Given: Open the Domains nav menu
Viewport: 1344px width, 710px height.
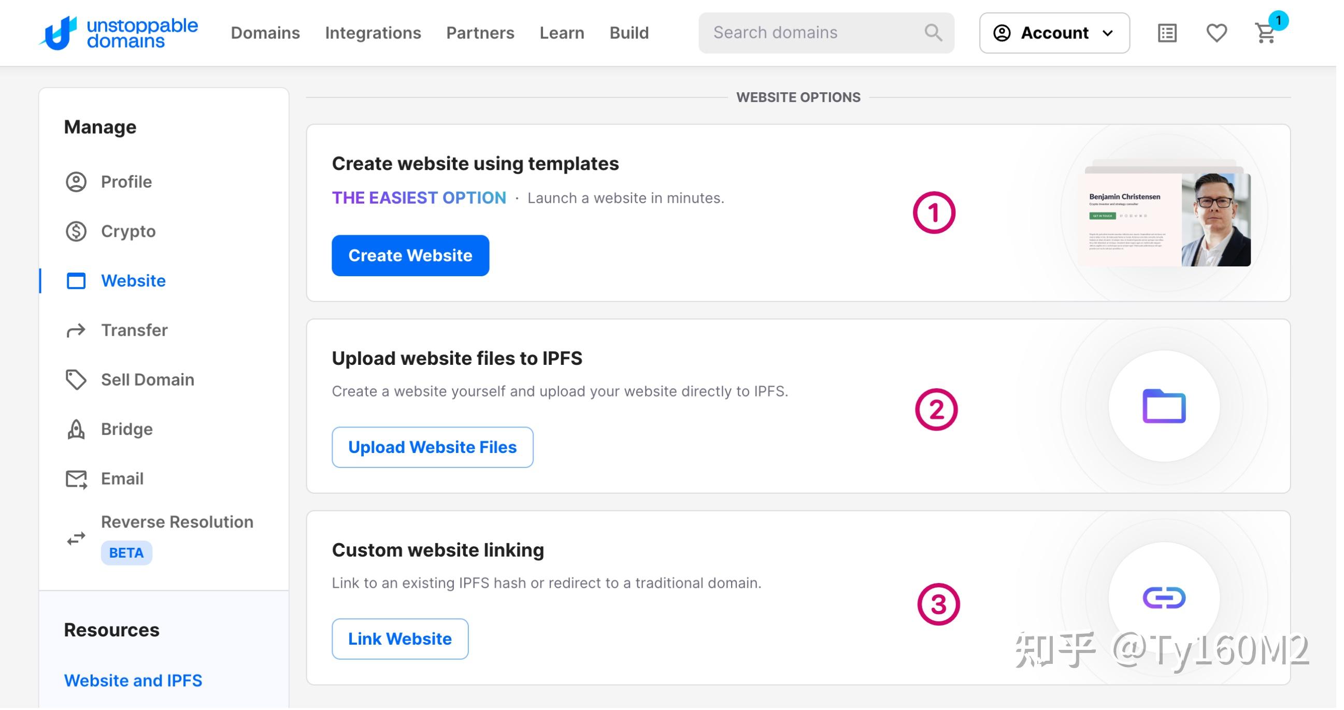Looking at the screenshot, I should point(266,33).
